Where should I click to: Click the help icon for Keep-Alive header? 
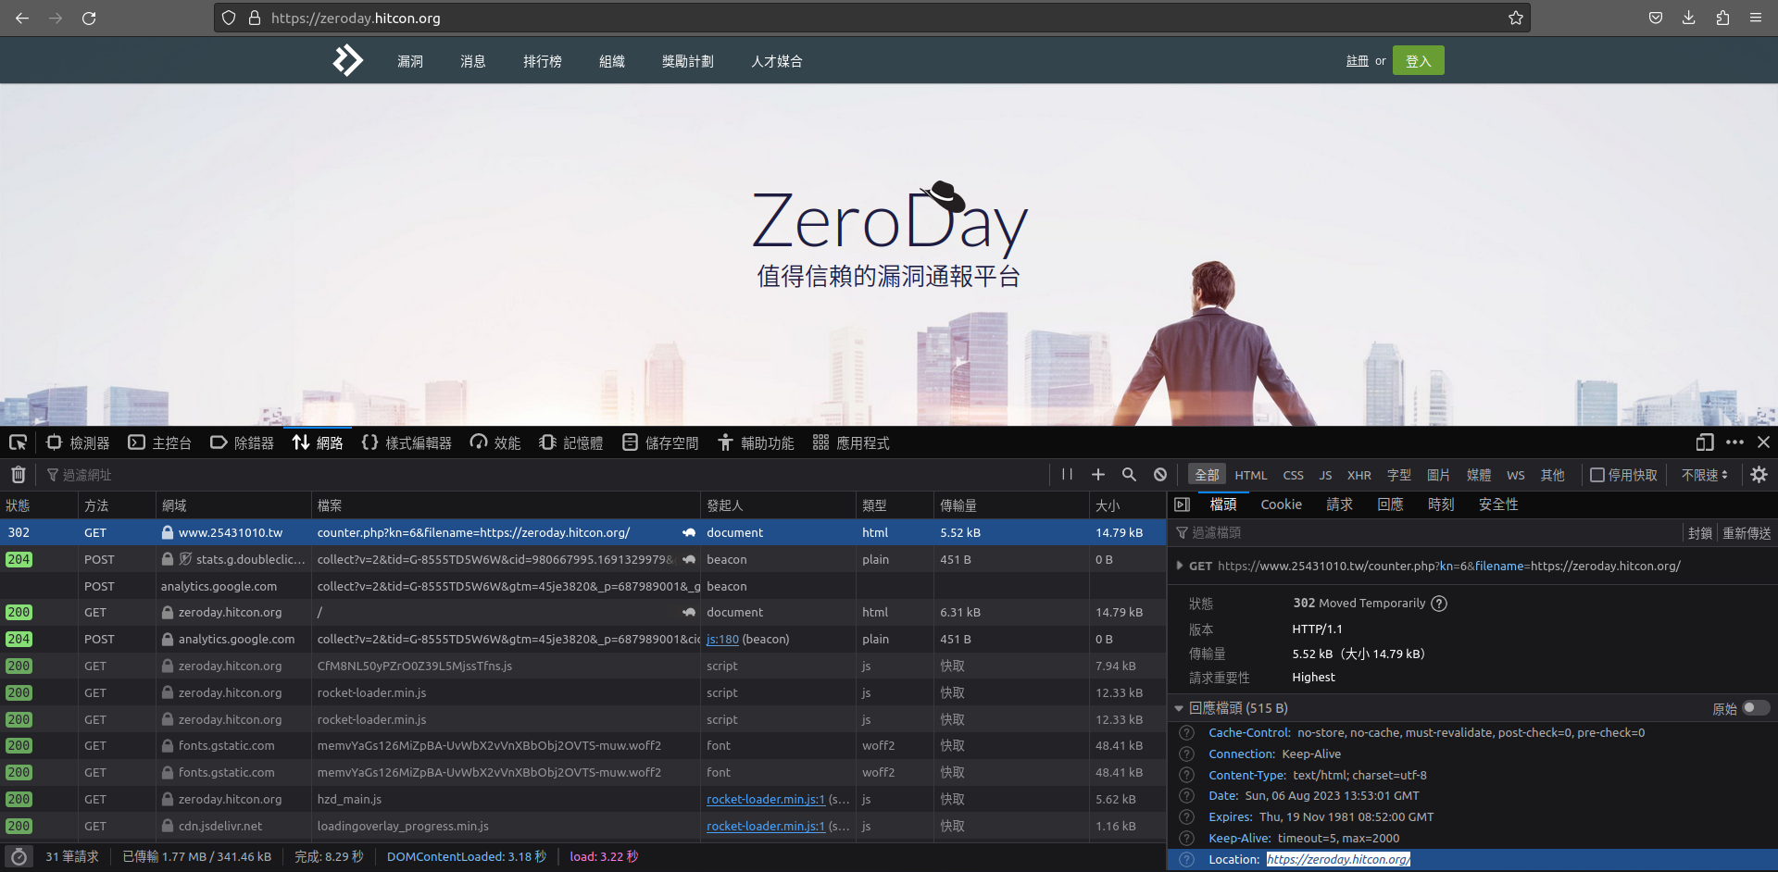(x=1186, y=839)
